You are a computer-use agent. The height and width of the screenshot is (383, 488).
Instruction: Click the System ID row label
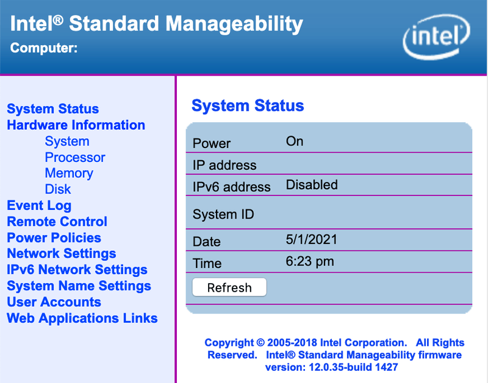223,214
